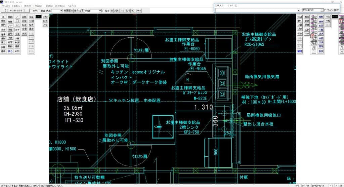Open the MS ゴシック font dropdown
The image size is (344, 187).
pyautogui.click(x=322, y=10)
